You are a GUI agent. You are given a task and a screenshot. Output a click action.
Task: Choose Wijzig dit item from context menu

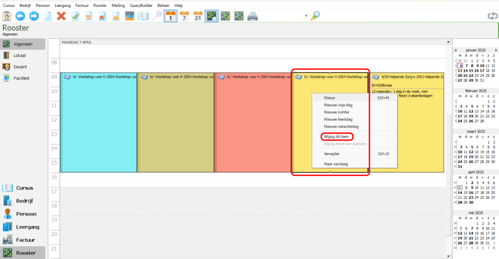tap(355, 137)
